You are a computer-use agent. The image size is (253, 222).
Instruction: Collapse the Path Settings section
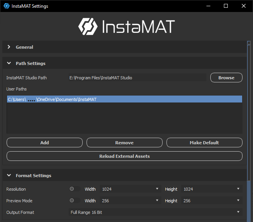9,63
